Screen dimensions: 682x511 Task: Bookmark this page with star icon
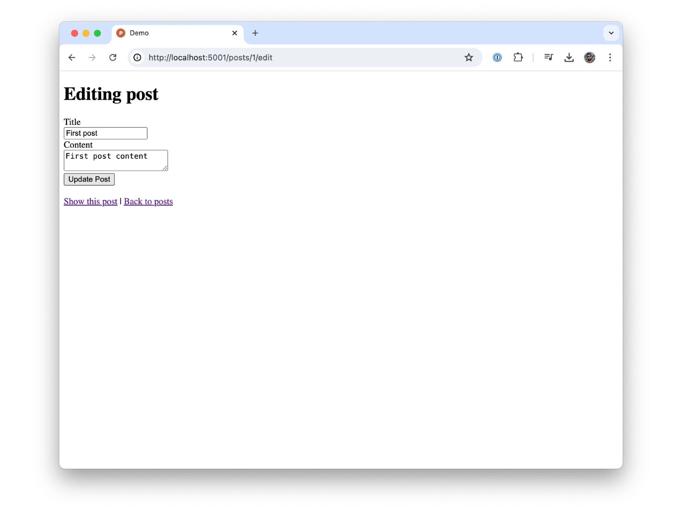(x=469, y=57)
